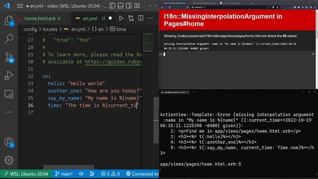
Task: Toggle the secondary side bar layout
Action: coord(129,5)
